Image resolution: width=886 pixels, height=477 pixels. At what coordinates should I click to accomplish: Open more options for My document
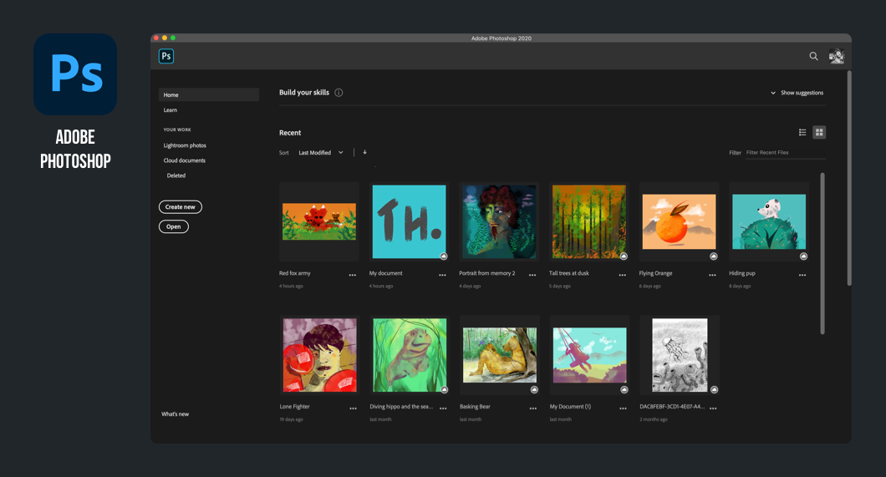(x=442, y=275)
